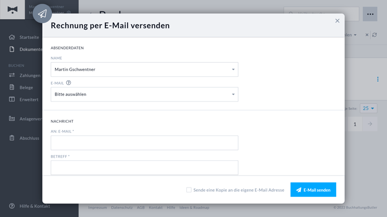Image resolution: width=387 pixels, height=217 pixels.
Task: Click the vertical dots row action icon
Action: pos(378,79)
